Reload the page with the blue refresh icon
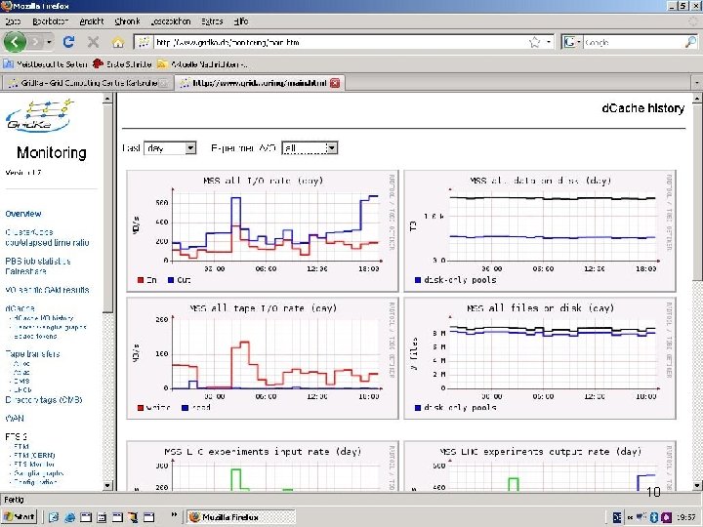The height and width of the screenshot is (527, 703). click(x=68, y=42)
